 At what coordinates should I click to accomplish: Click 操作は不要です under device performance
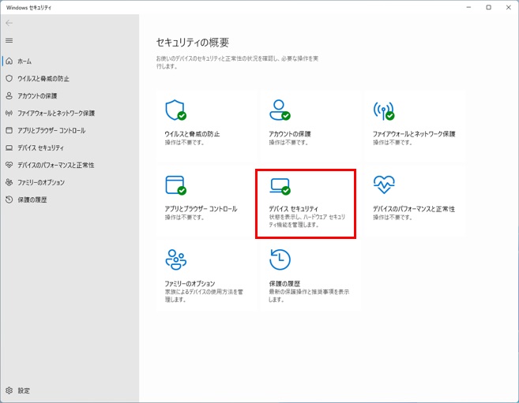coord(393,218)
